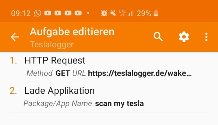Screen dimensions: 218x125
Task: Tap the third YouTube notification icon
Action: pyautogui.click(x=68, y=13)
